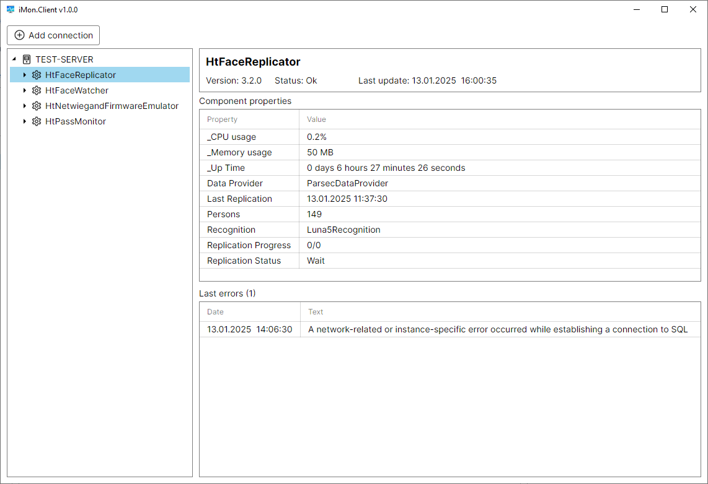708x484 pixels.
Task: Click the gear icon next to HtPassMonitor
Action: (x=37, y=121)
